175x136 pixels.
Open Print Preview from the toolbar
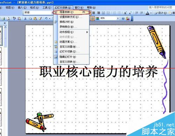[x=8, y=18]
